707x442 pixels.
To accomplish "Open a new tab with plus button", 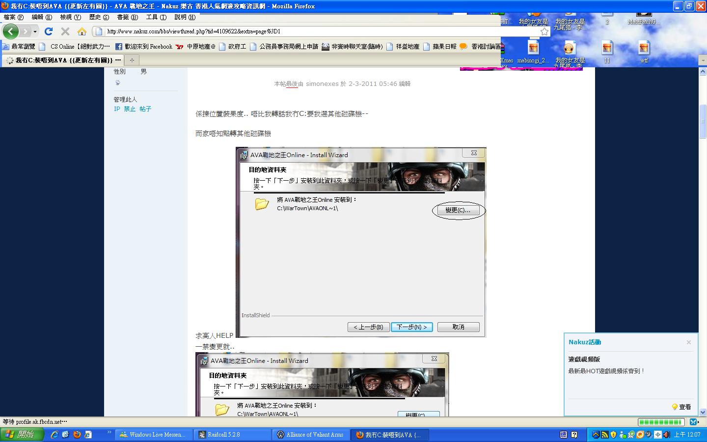I will [132, 60].
